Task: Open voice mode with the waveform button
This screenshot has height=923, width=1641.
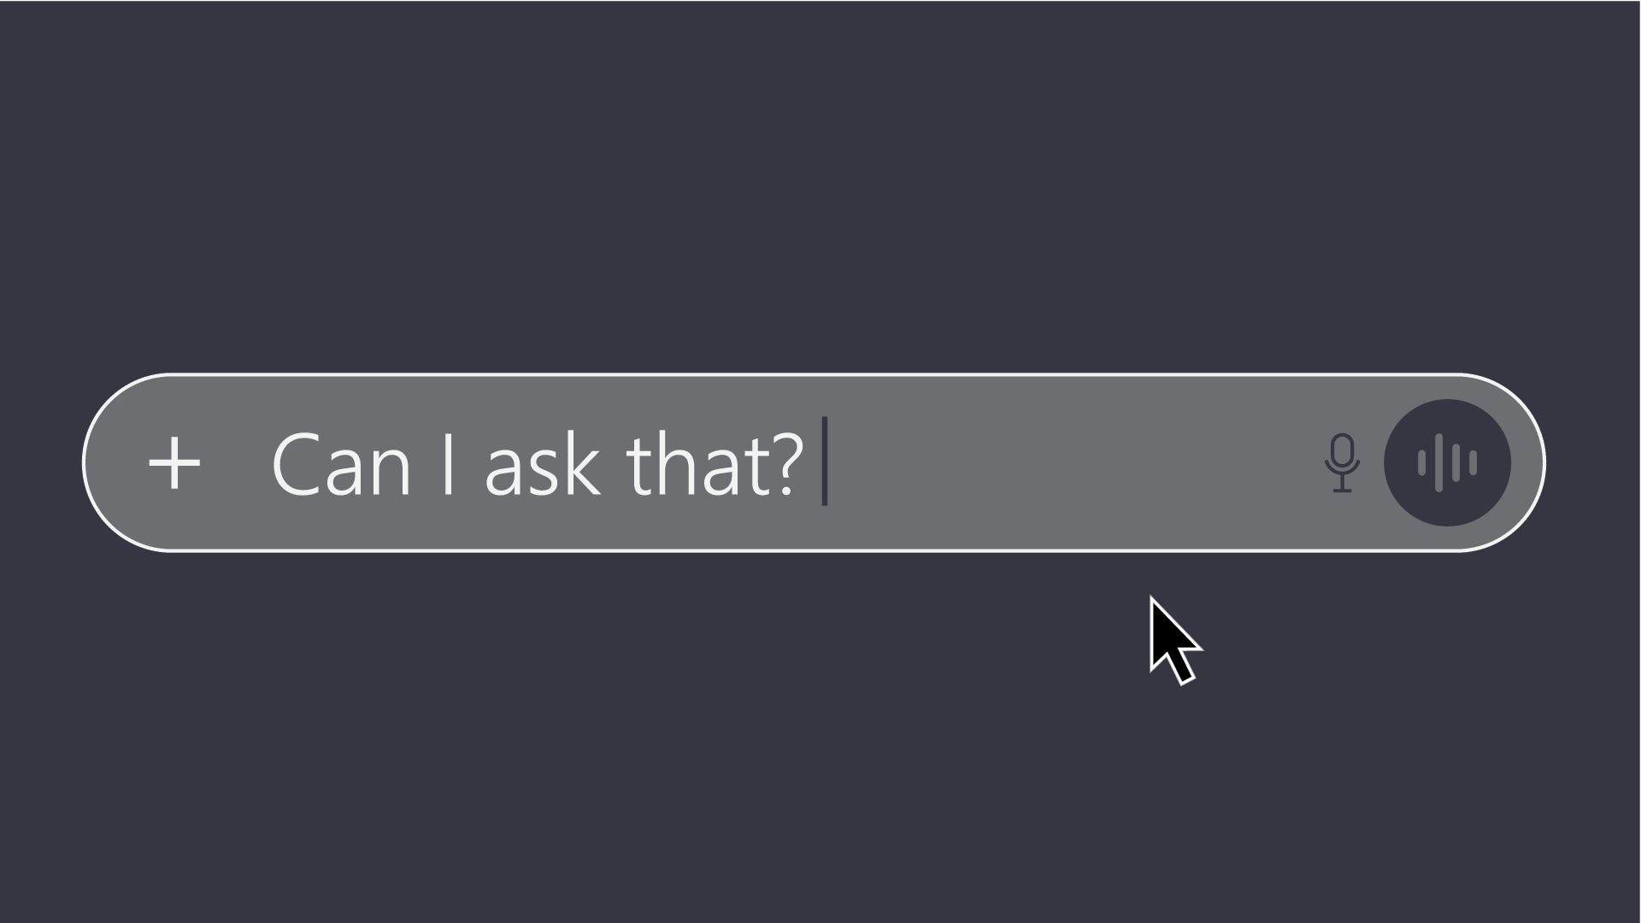Action: (x=1447, y=462)
